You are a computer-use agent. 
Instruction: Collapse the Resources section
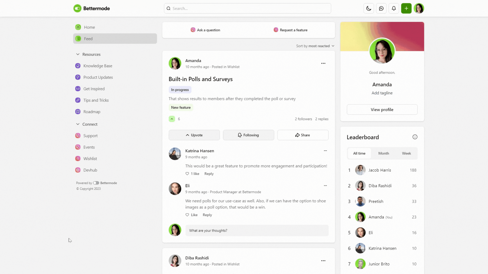(x=78, y=54)
